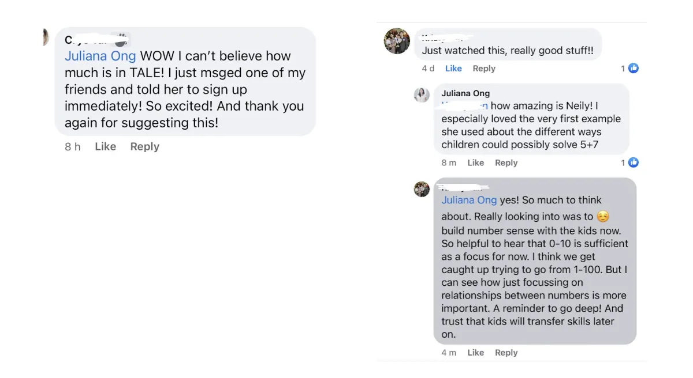
Task: Click the "8 h" timestamp link
Action: (x=72, y=147)
